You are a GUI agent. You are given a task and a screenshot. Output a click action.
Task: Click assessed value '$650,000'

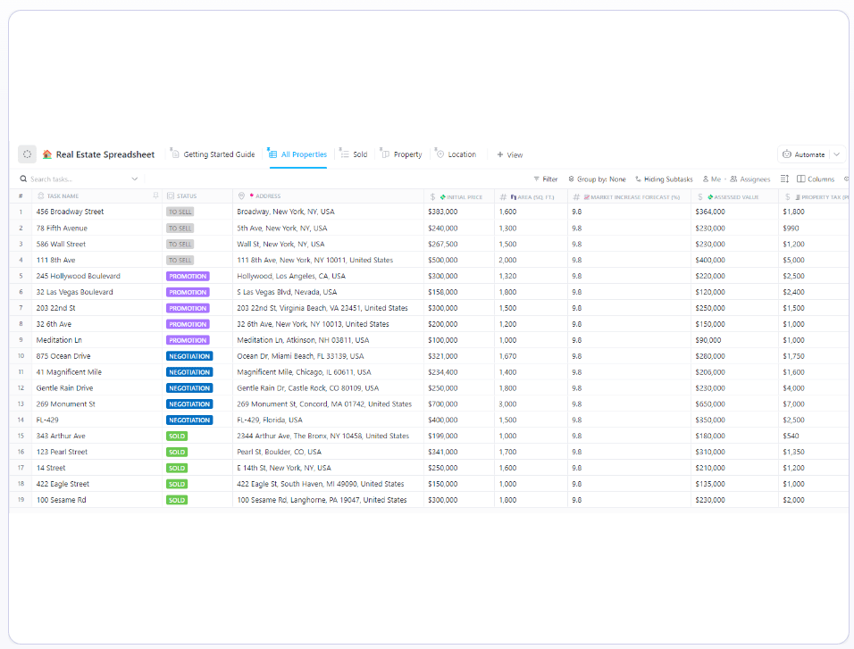(710, 404)
